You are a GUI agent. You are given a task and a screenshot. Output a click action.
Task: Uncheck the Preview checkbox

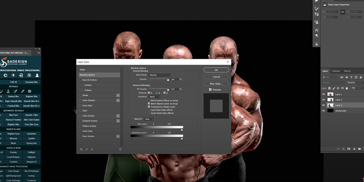pyautogui.click(x=210, y=90)
